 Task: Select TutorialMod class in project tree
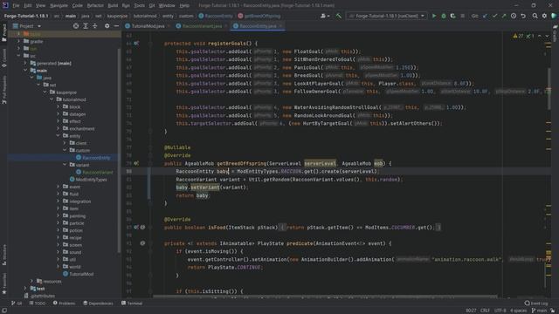coord(78,274)
